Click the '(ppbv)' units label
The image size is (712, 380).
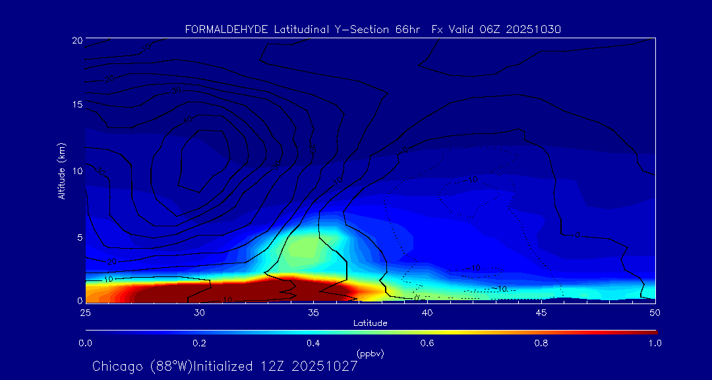pyautogui.click(x=370, y=354)
